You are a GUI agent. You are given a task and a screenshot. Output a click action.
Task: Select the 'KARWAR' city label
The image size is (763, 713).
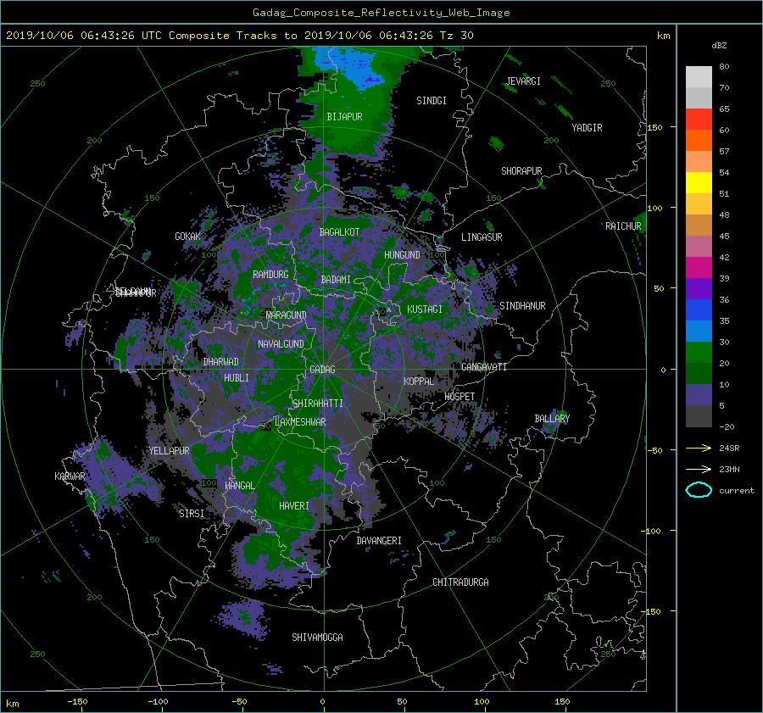coord(70,476)
